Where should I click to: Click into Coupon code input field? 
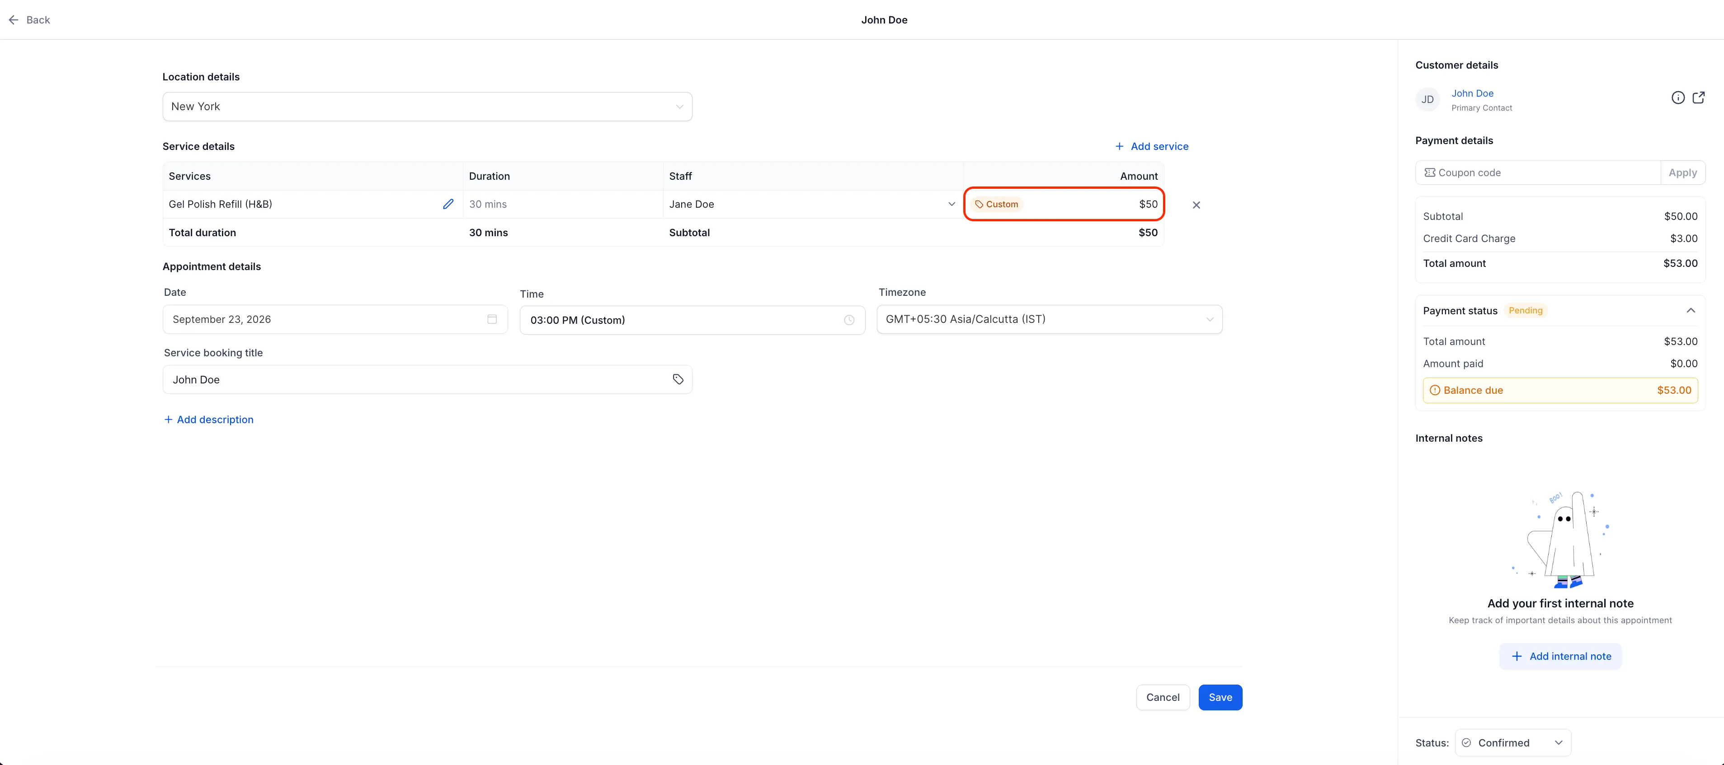[1538, 173]
